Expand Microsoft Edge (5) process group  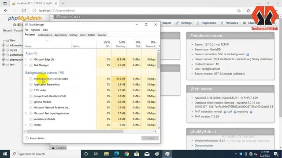[26, 59]
